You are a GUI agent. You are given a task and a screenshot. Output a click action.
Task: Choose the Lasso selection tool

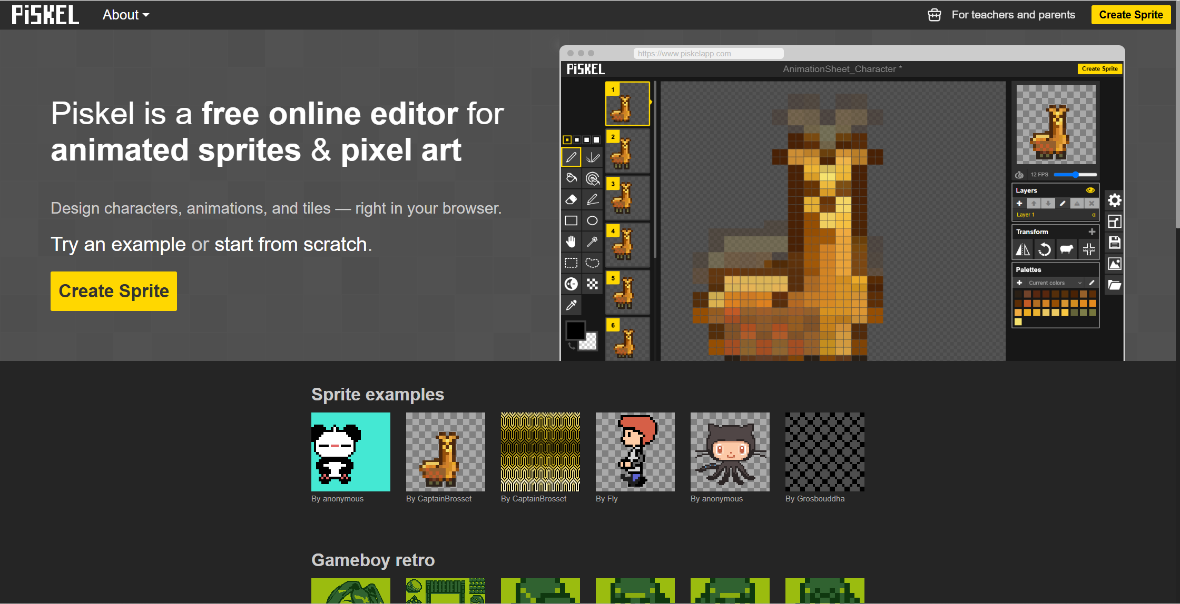coord(593,263)
